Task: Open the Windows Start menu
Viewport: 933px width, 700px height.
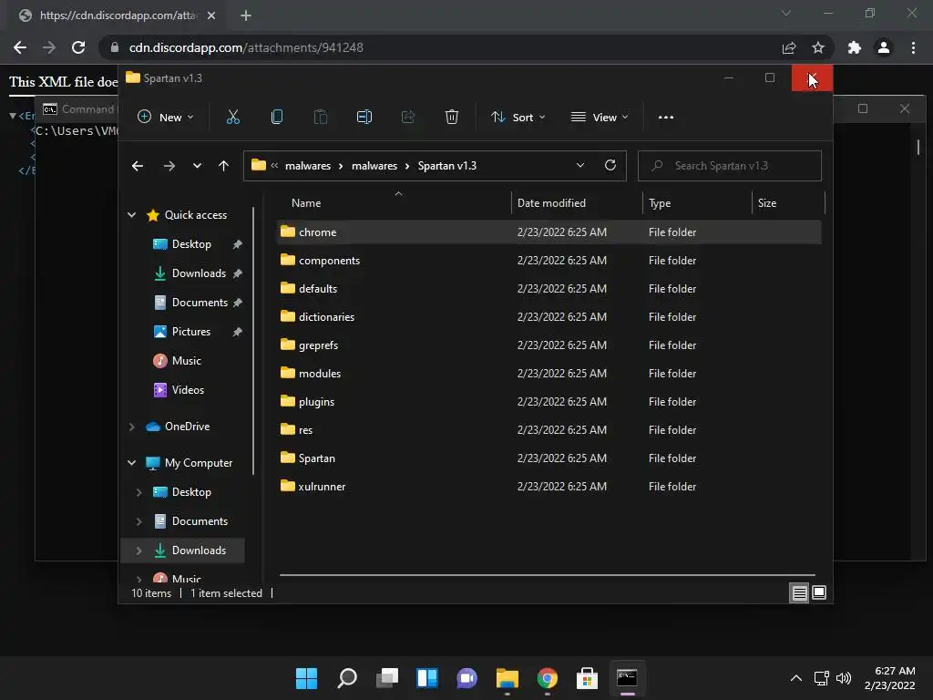Action: pyautogui.click(x=307, y=678)
